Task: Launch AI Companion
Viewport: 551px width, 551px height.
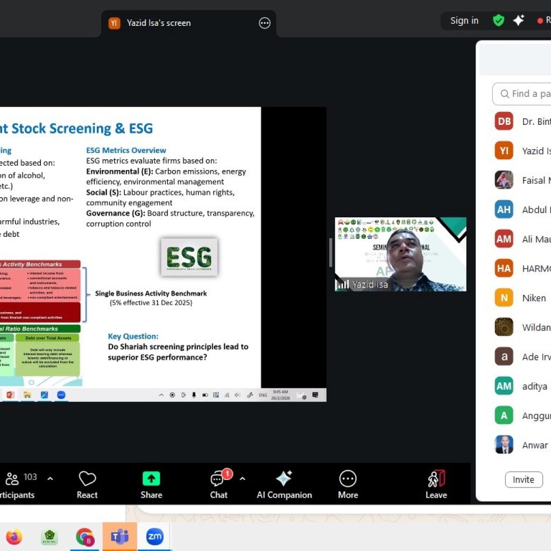Action: [284, 479]
